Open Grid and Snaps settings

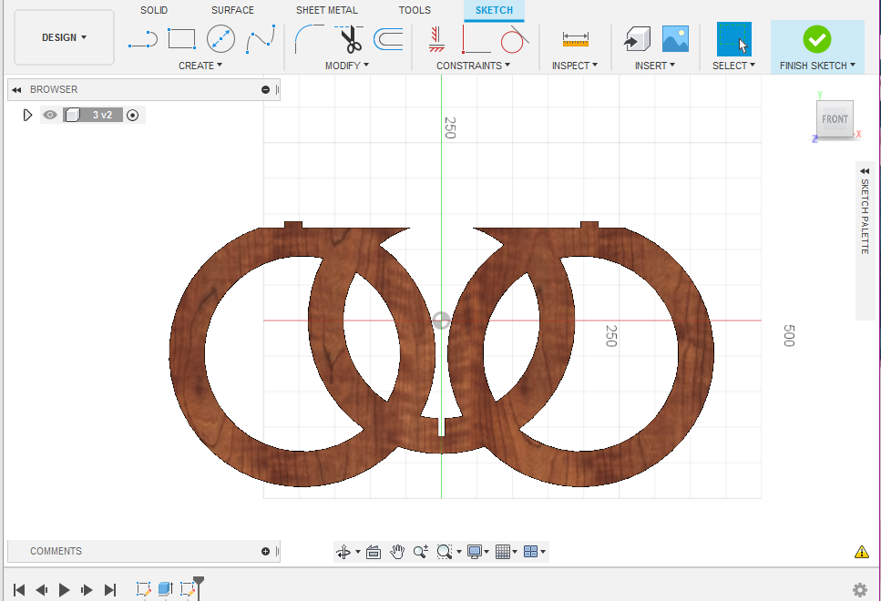(502, 552)
